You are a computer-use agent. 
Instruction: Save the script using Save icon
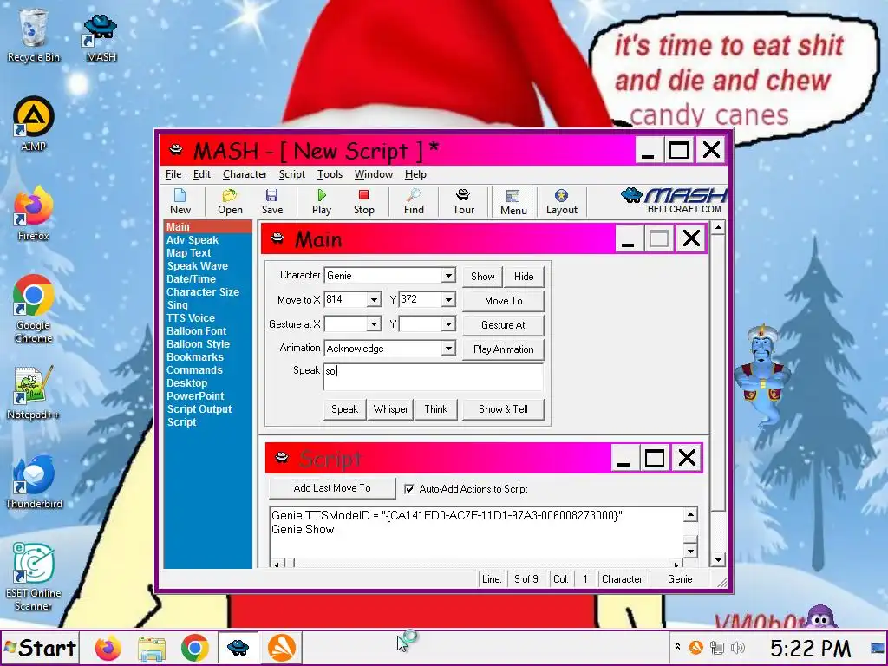point(271,201)
